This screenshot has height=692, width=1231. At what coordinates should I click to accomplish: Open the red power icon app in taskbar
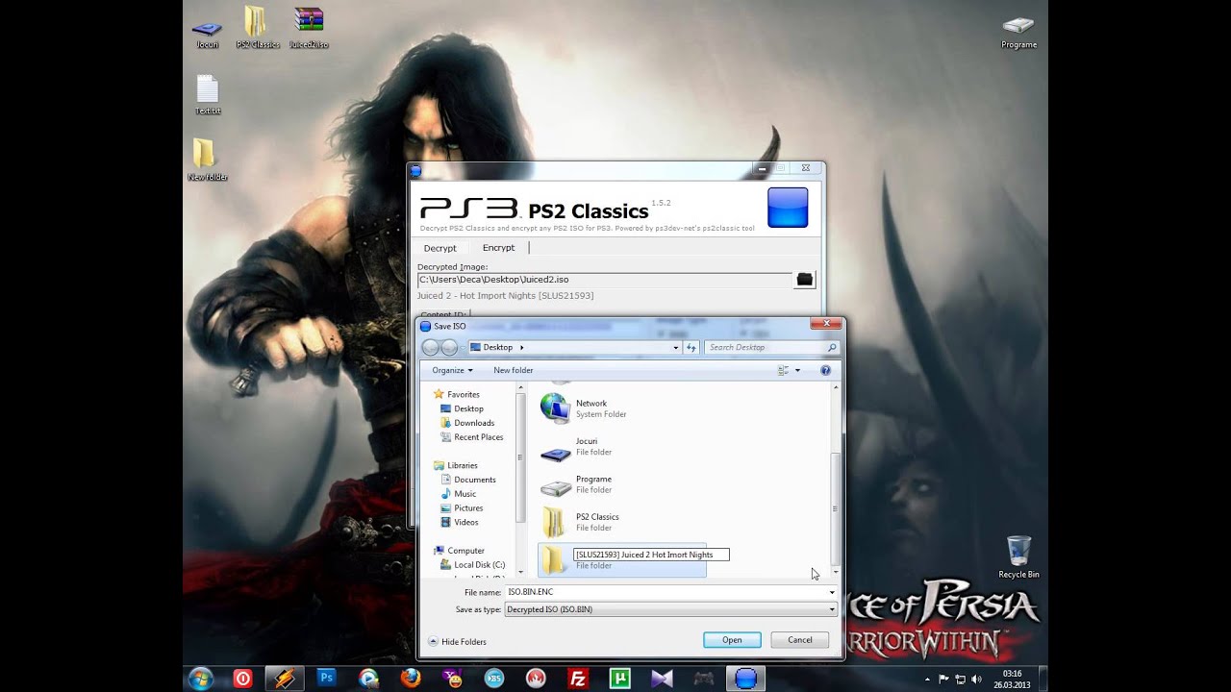(x=242, y=678)
